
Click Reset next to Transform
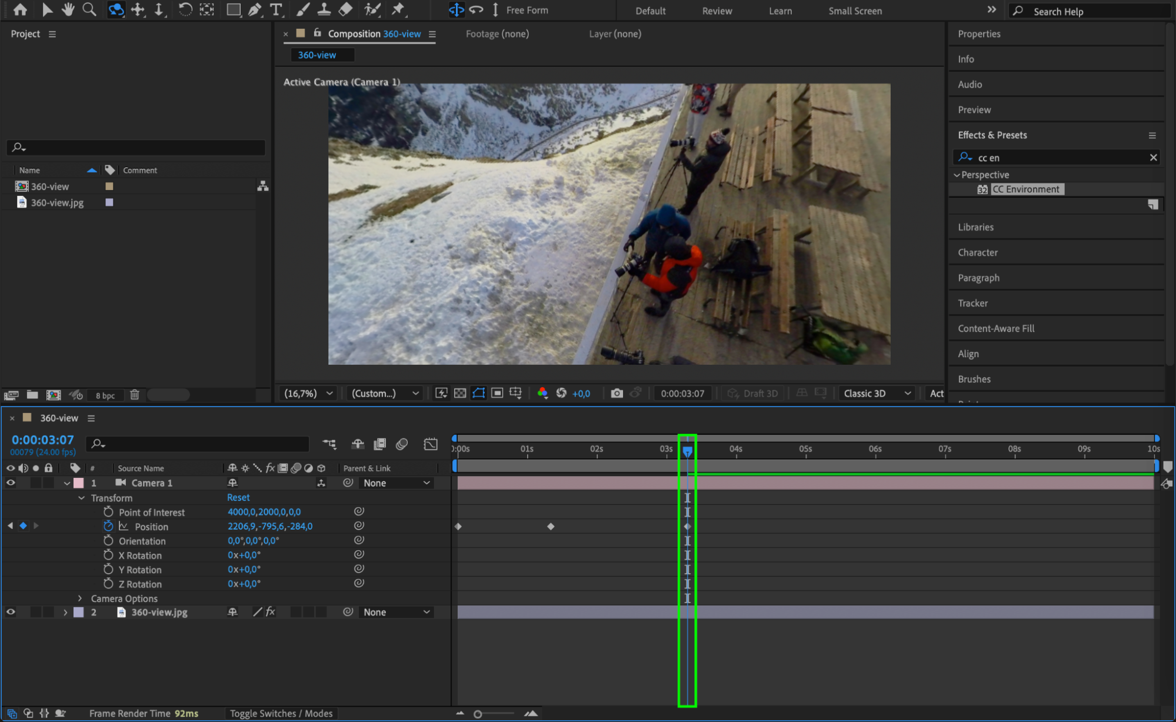[x=238, y=497]
